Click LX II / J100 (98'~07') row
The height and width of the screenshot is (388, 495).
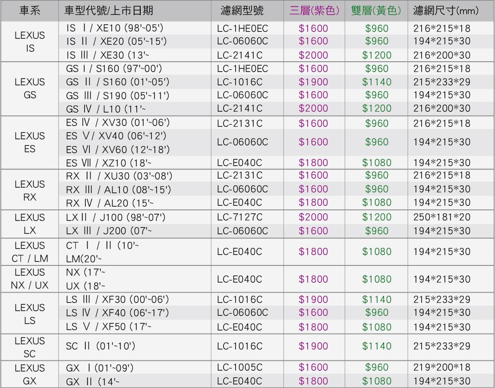click(x=276, y=217)
